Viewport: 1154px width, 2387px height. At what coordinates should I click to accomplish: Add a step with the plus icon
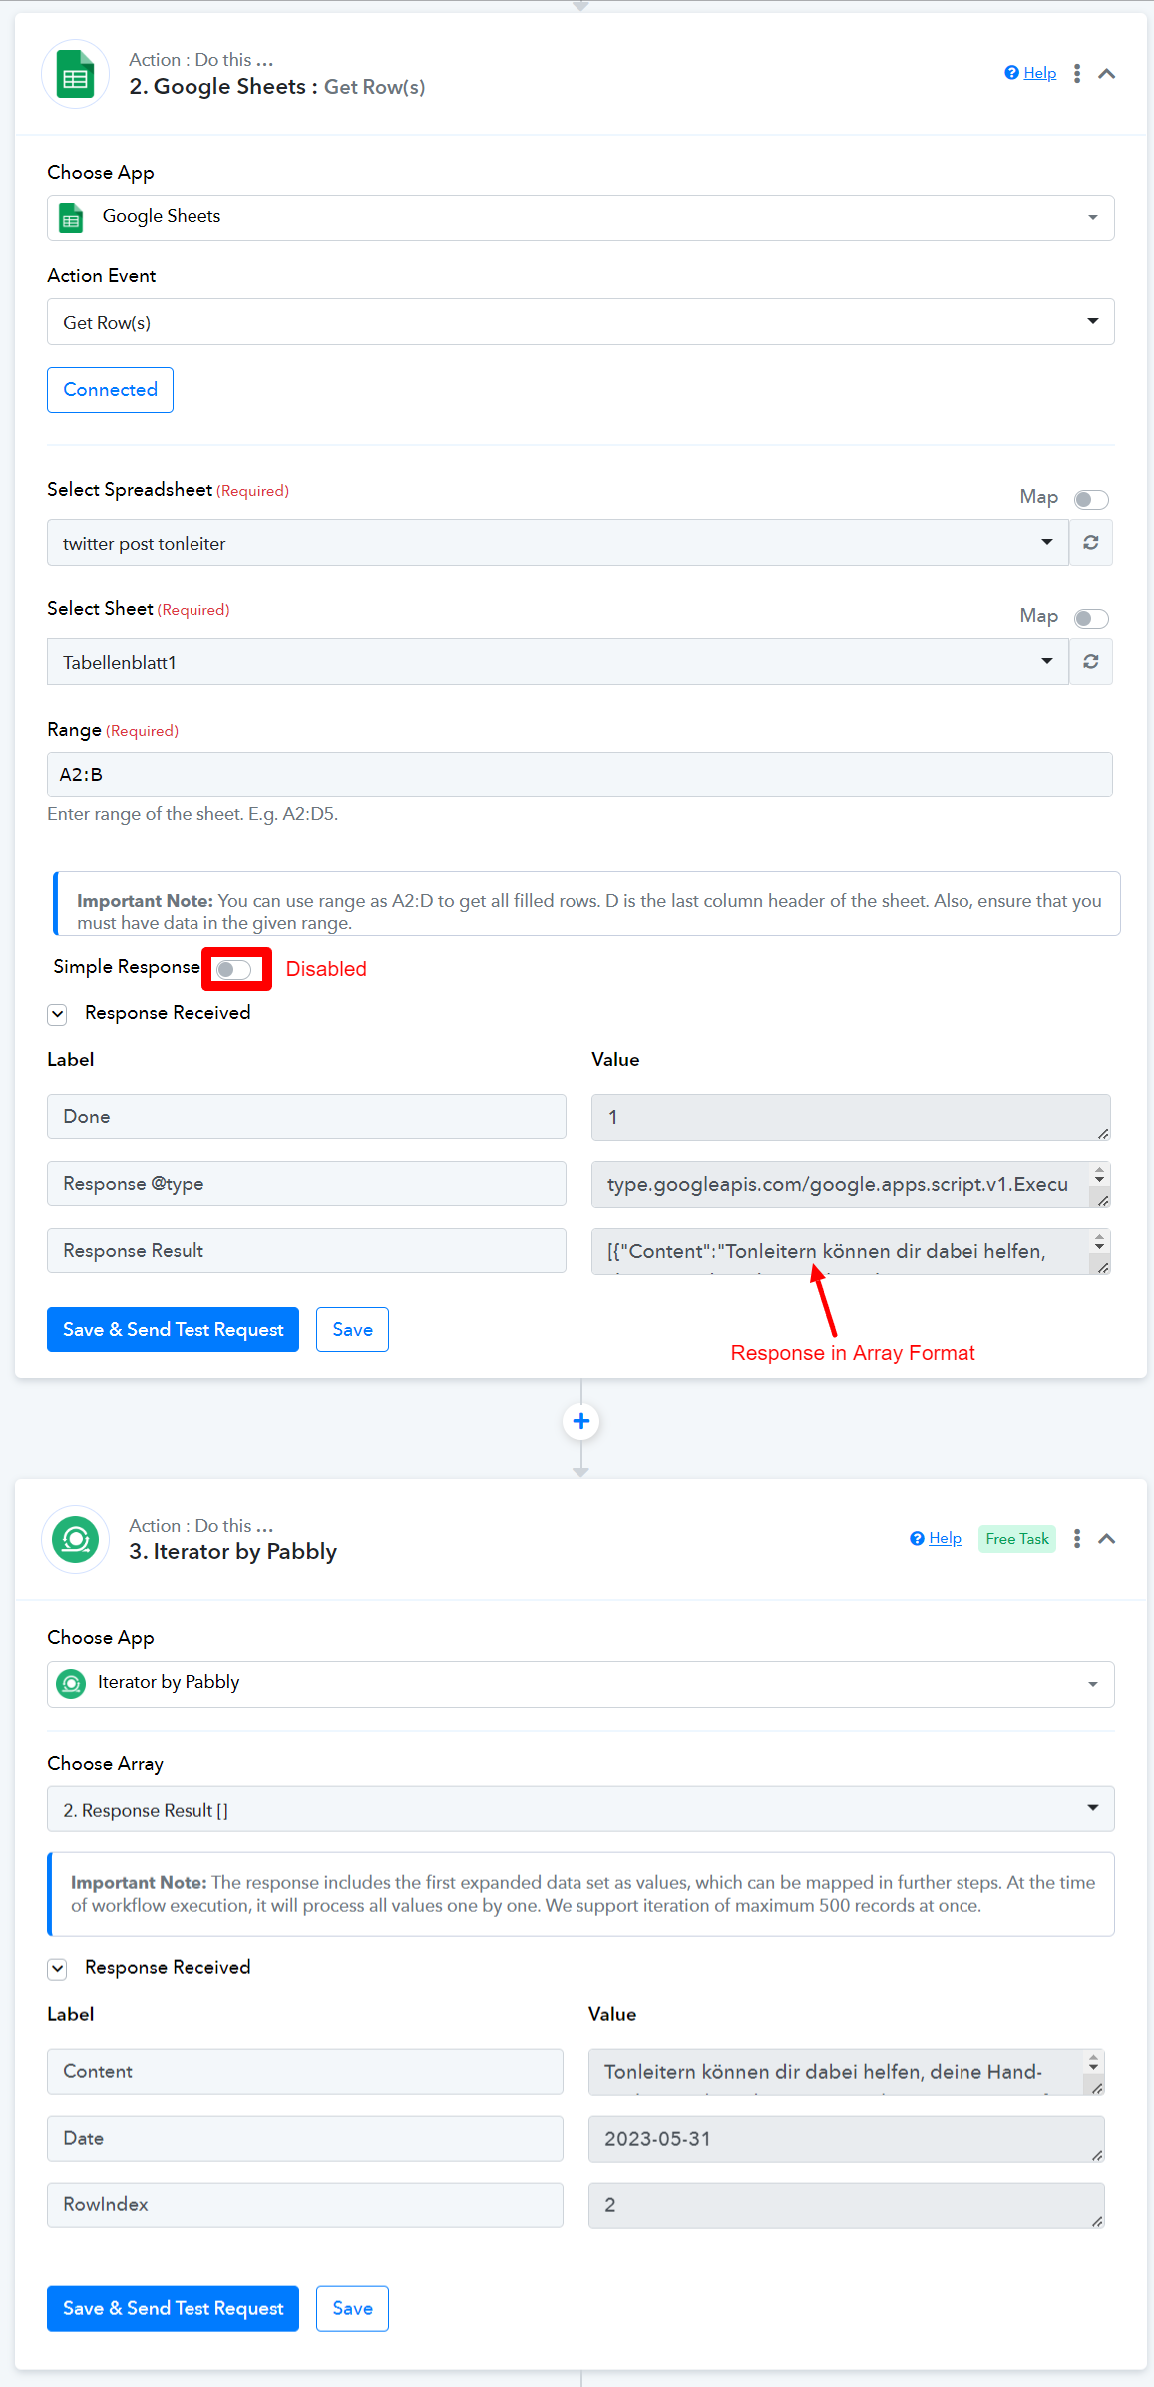tap(581, 1421)
